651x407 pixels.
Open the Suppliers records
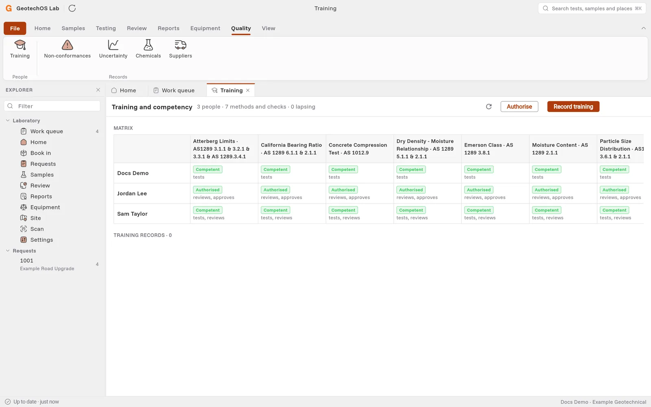(181, 49)
